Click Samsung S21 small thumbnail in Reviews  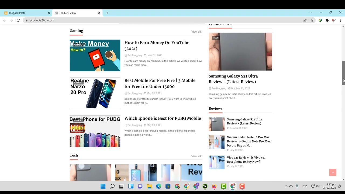[216, 124]
